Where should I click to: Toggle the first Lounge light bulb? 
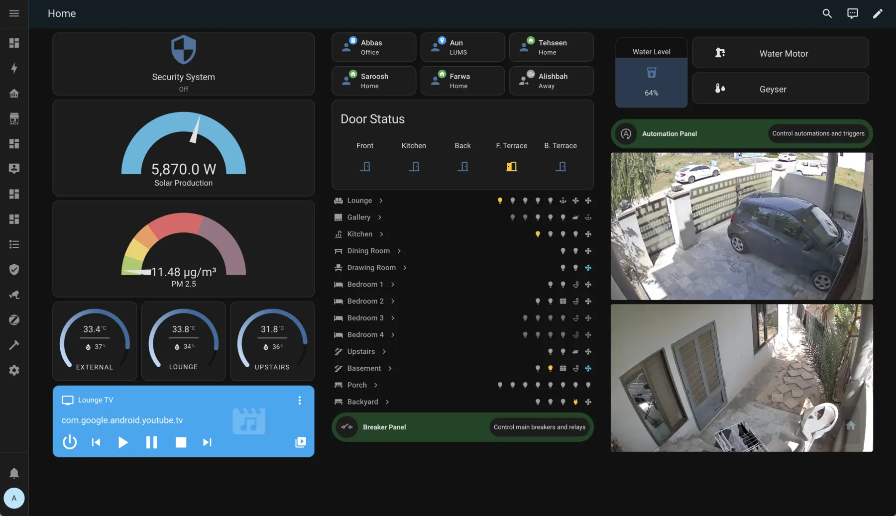pos(500,201)
